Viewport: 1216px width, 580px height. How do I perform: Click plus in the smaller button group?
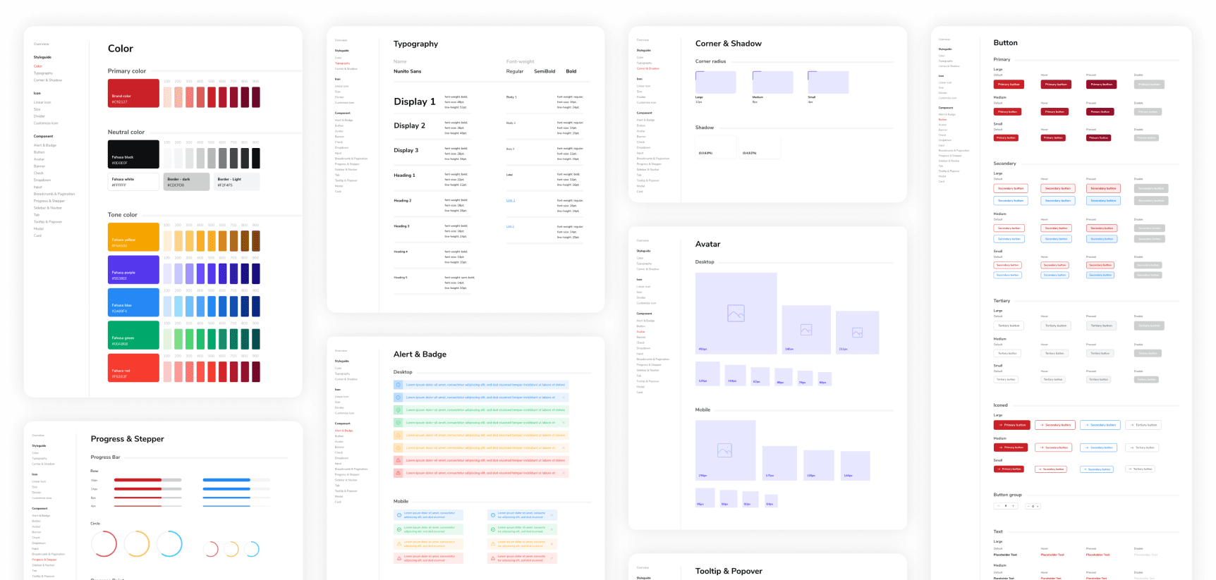1038,506
